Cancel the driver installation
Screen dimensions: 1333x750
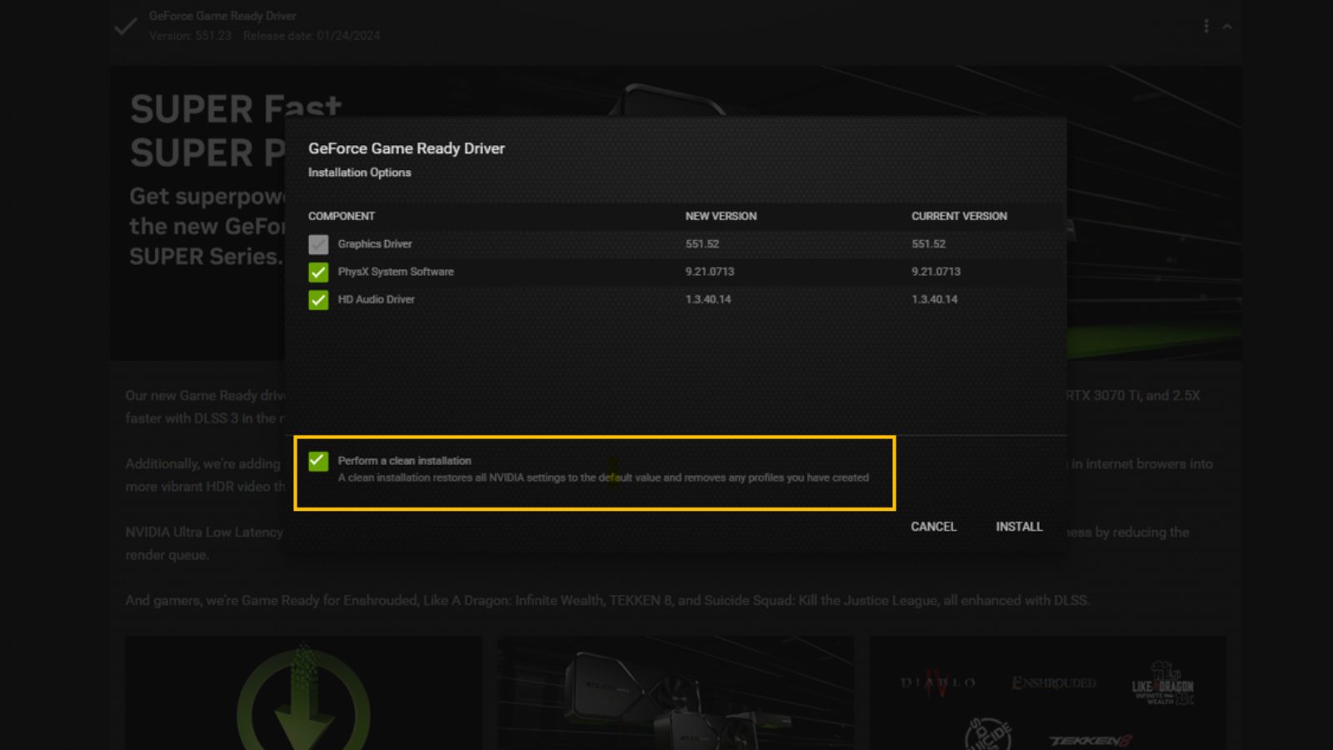[x=933, y=527]
